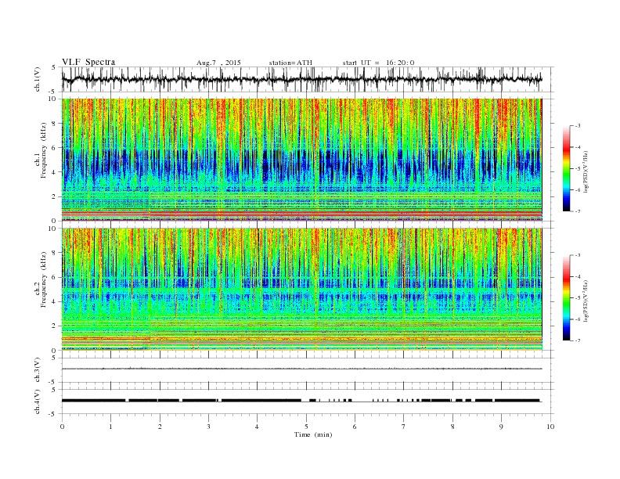620x479 pixels.
Task: Click time axis tick label "9"
Action: [501, 427]
